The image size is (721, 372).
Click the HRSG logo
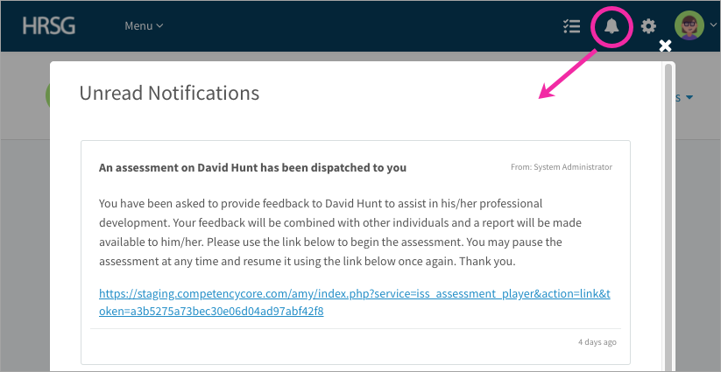(49, 25)
